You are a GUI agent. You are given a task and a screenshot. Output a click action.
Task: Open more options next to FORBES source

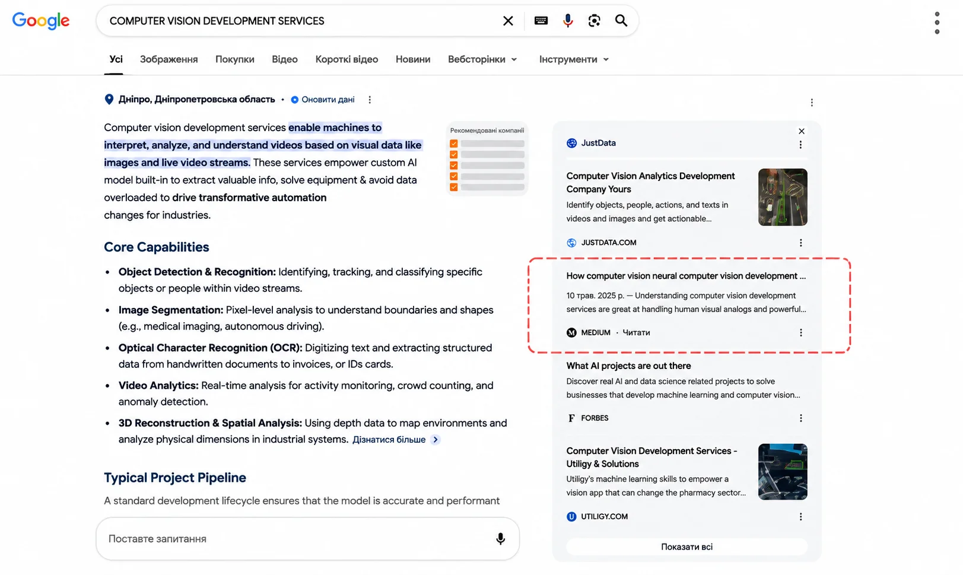[800, 418]
